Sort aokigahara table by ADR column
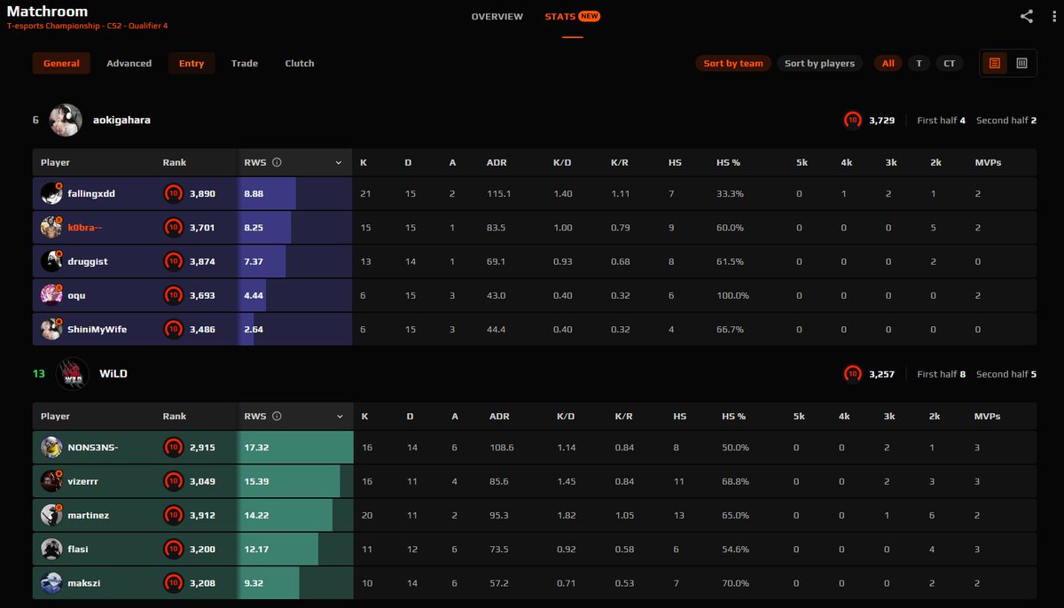This screenshot has height=608, width=1064. [497, 163]
